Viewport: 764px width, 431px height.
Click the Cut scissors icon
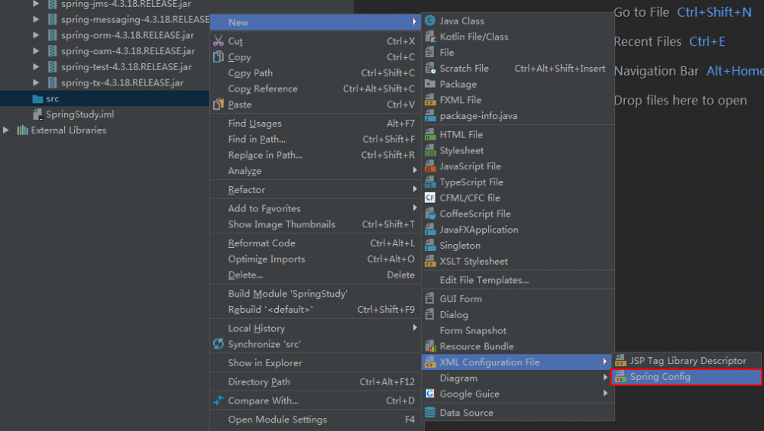point(219,41)
